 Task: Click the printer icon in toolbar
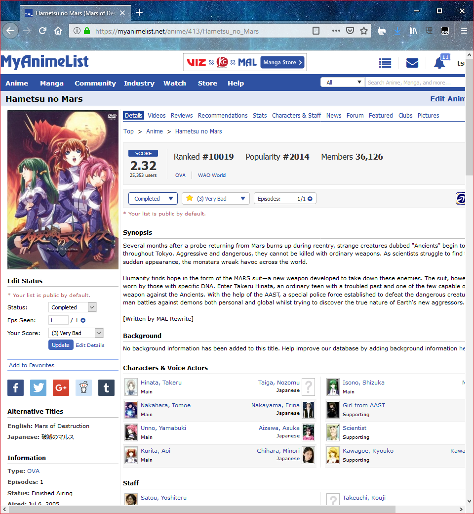pyautogui.click(x=381, y=31)
